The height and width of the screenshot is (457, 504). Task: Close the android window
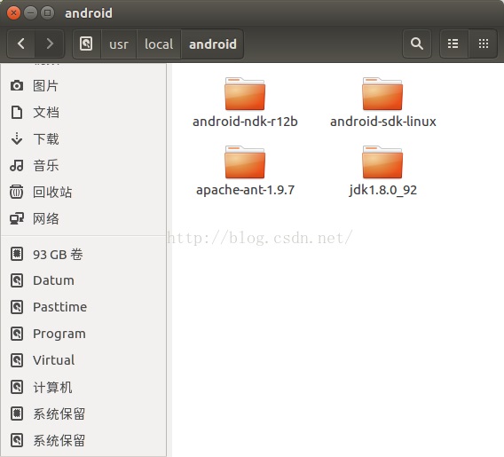coord(13,13)
